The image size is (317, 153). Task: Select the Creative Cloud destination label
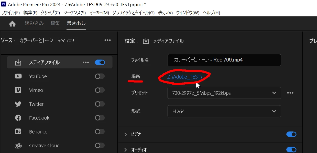(44, 146)
